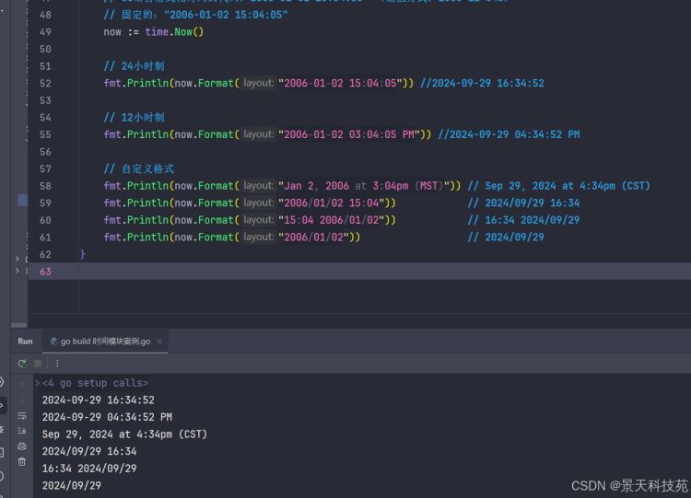Viewport: 691px width, 498px height.
Task: Click the string "15:04 2006/01/02" on line 60
Action: point(331,220)
